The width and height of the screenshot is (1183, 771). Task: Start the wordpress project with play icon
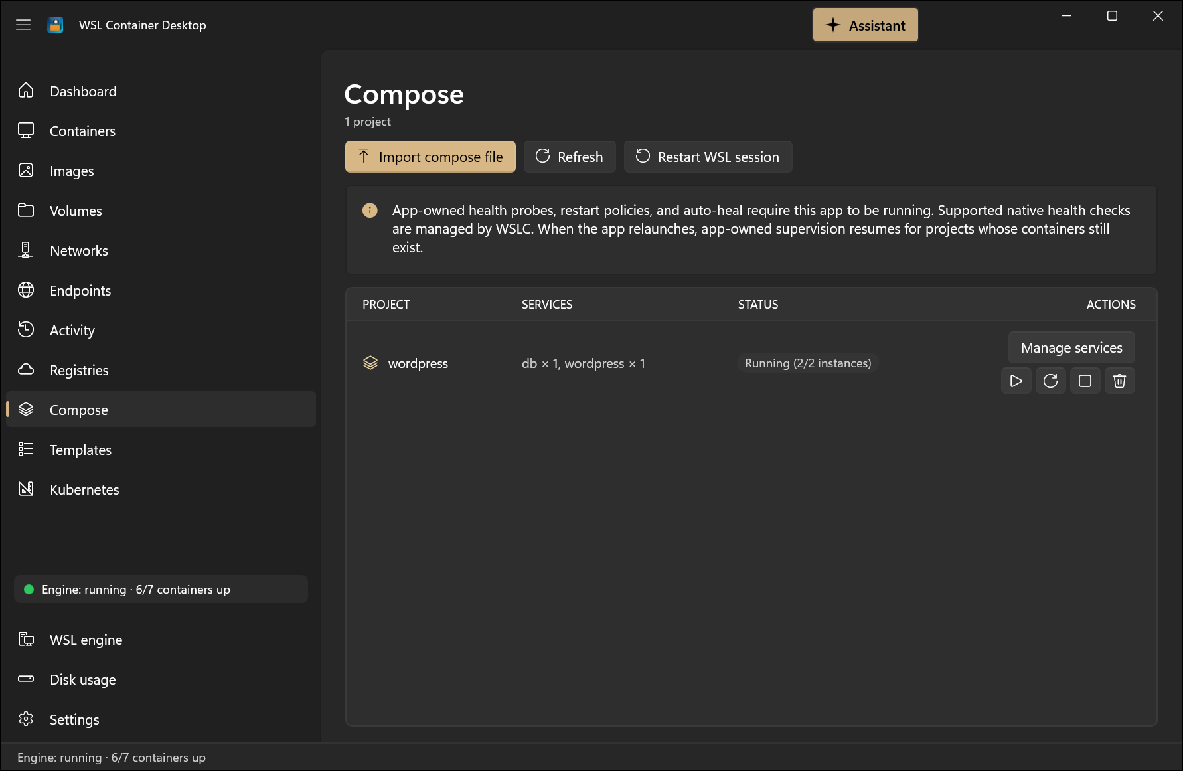coord(1016,381)
